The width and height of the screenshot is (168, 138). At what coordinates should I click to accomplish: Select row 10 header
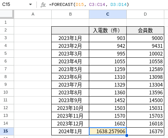[x=7, y=92]
